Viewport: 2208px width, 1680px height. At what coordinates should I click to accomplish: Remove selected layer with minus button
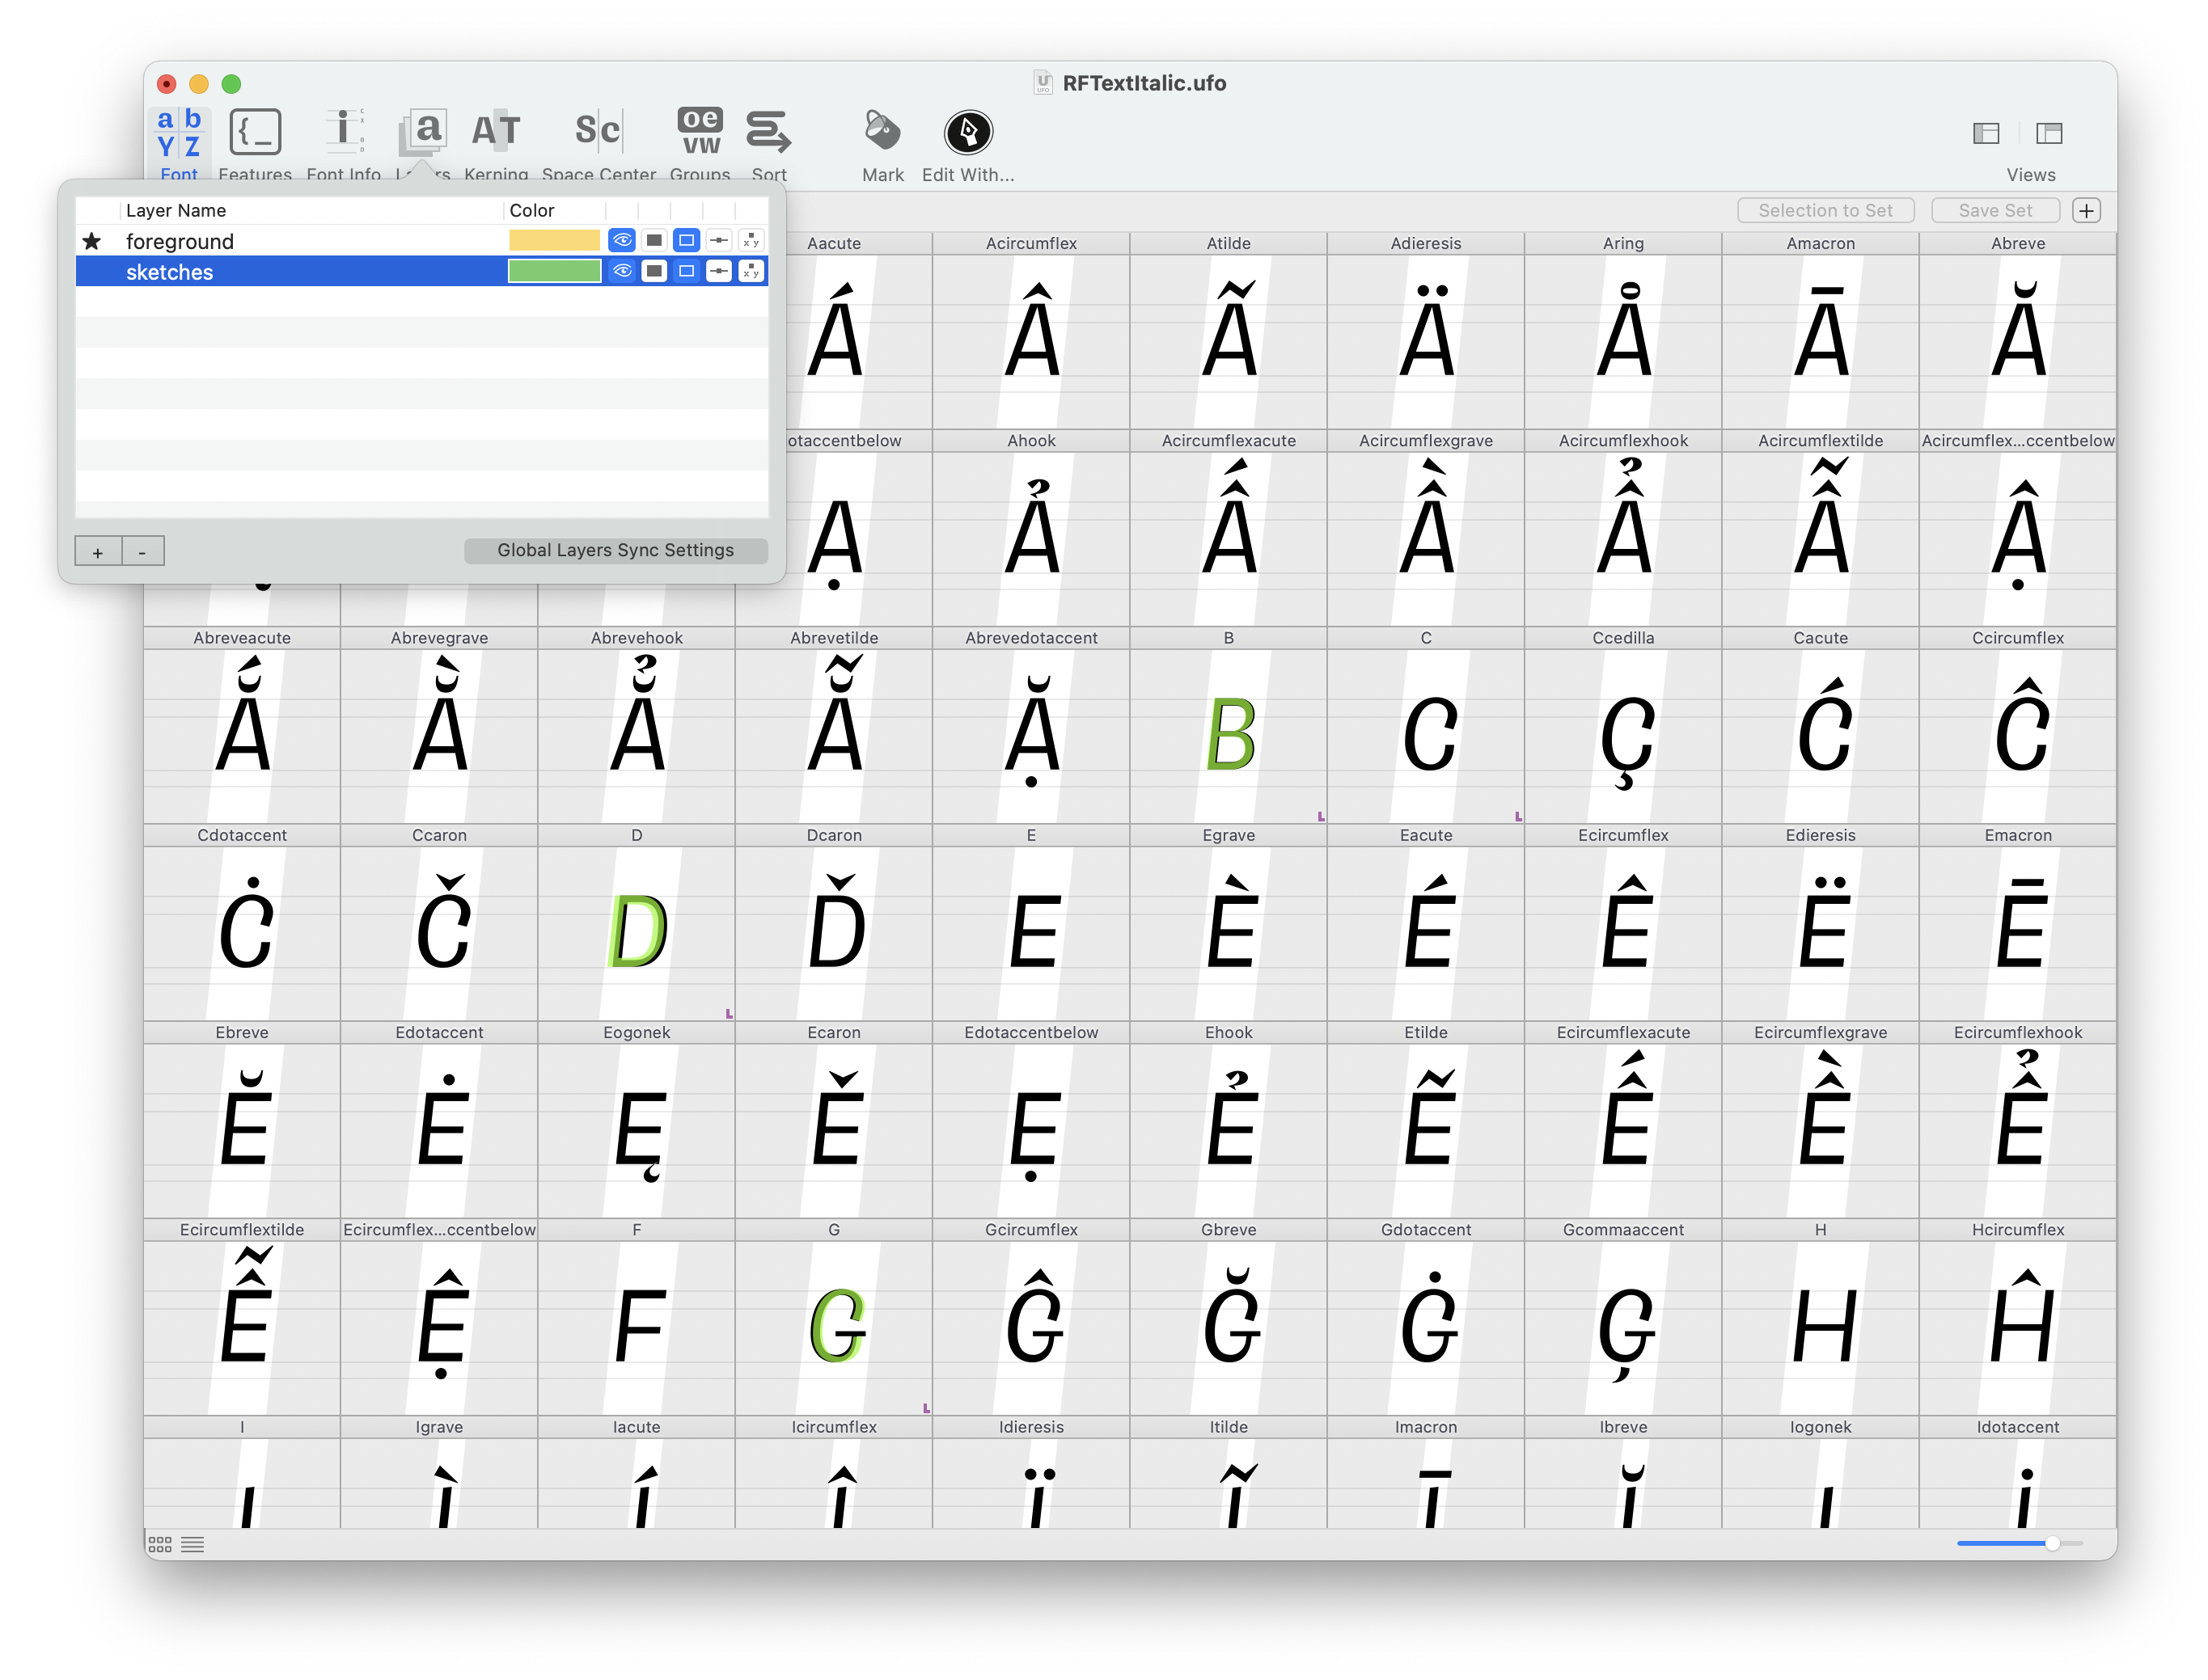pos(142,551)
